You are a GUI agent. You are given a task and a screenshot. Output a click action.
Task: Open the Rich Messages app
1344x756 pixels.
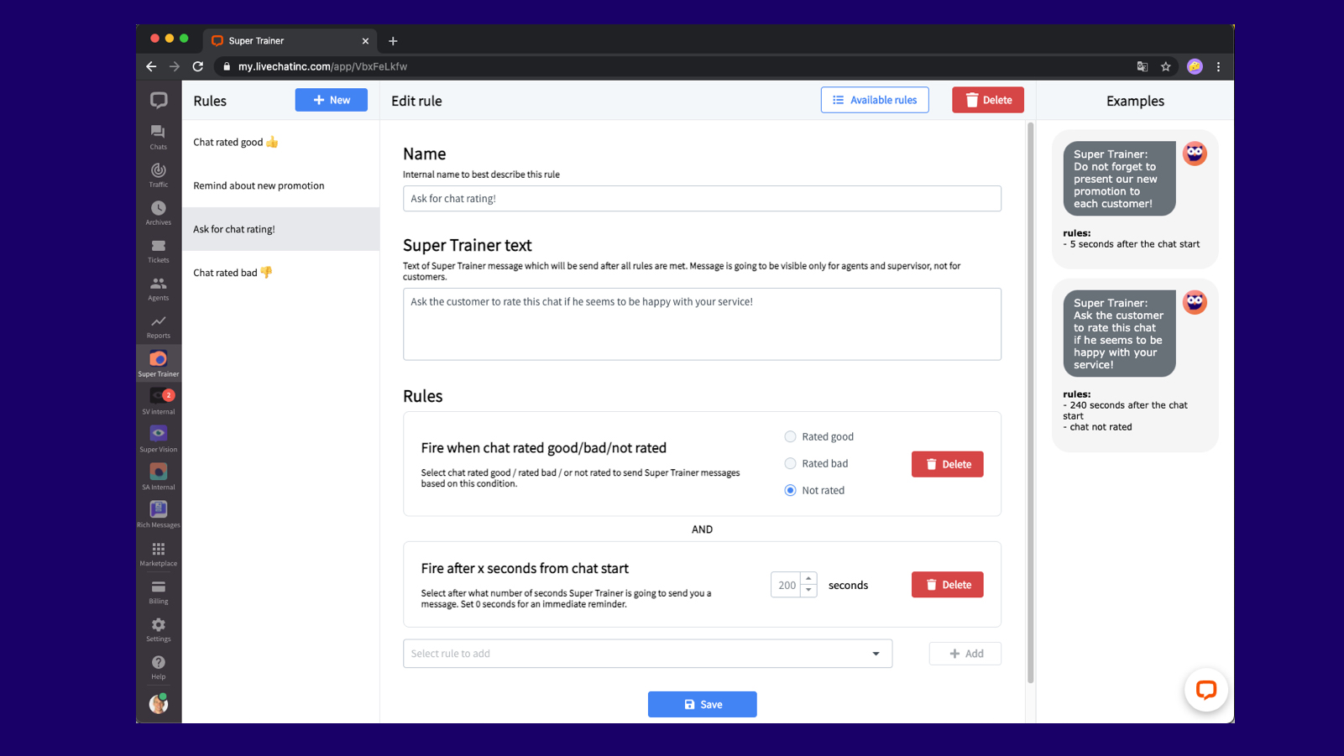pos(159,515)
